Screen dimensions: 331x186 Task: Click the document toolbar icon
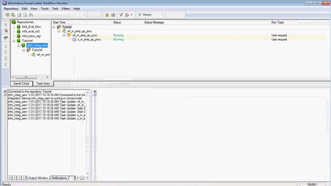[25, 15]
